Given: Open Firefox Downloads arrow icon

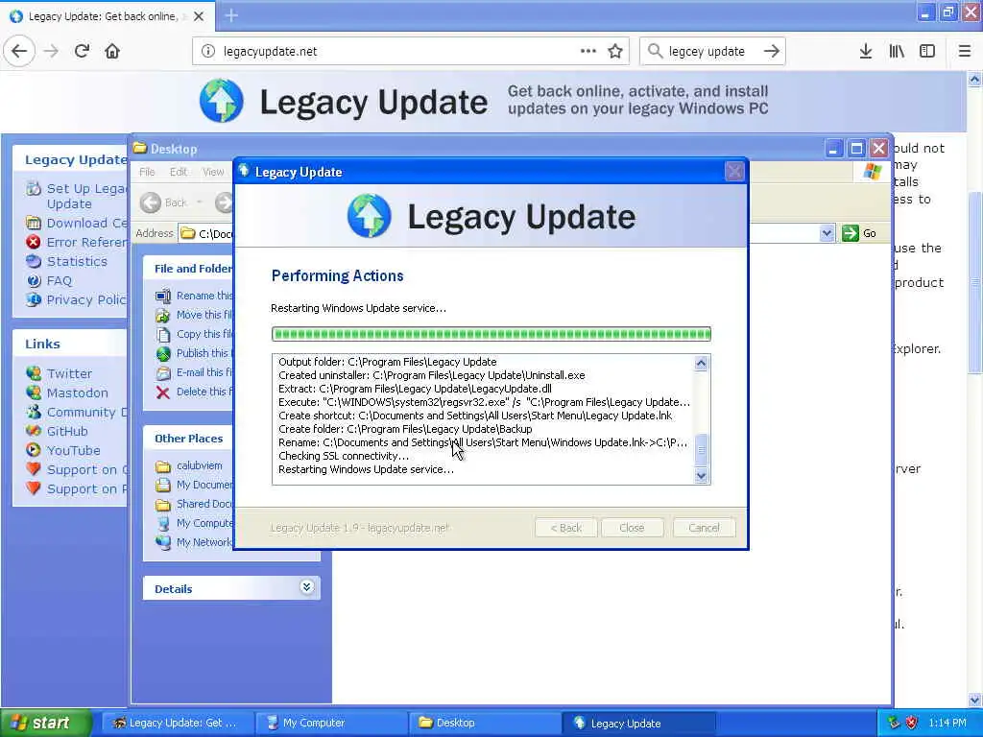Looking at the screenshot, I should (866, 51).
